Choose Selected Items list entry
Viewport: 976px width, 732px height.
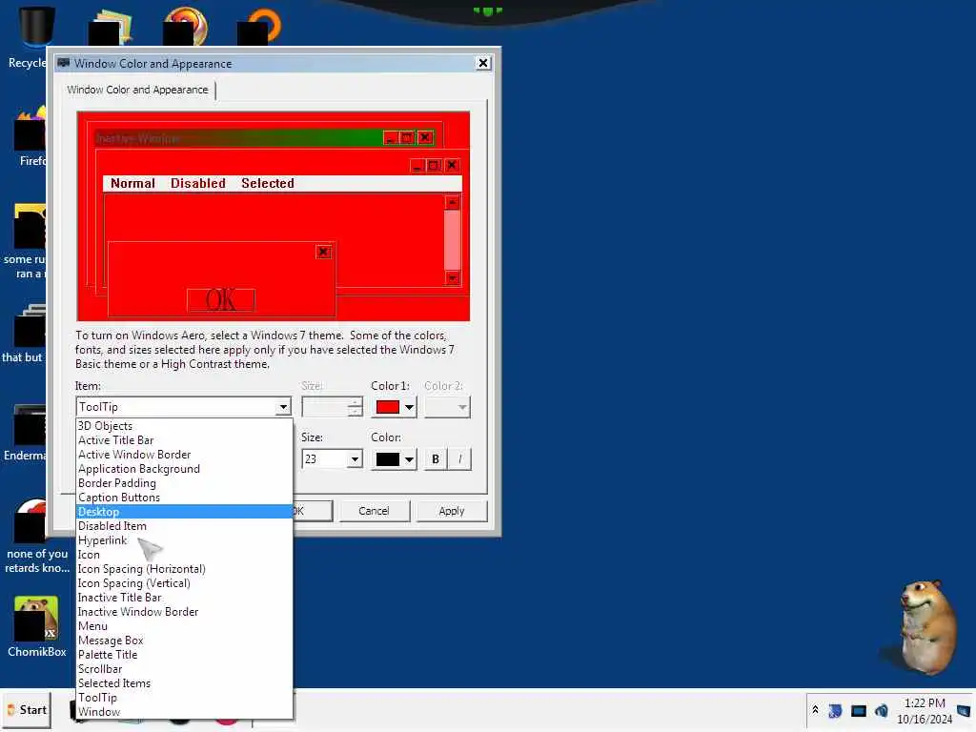coord(184,684)
